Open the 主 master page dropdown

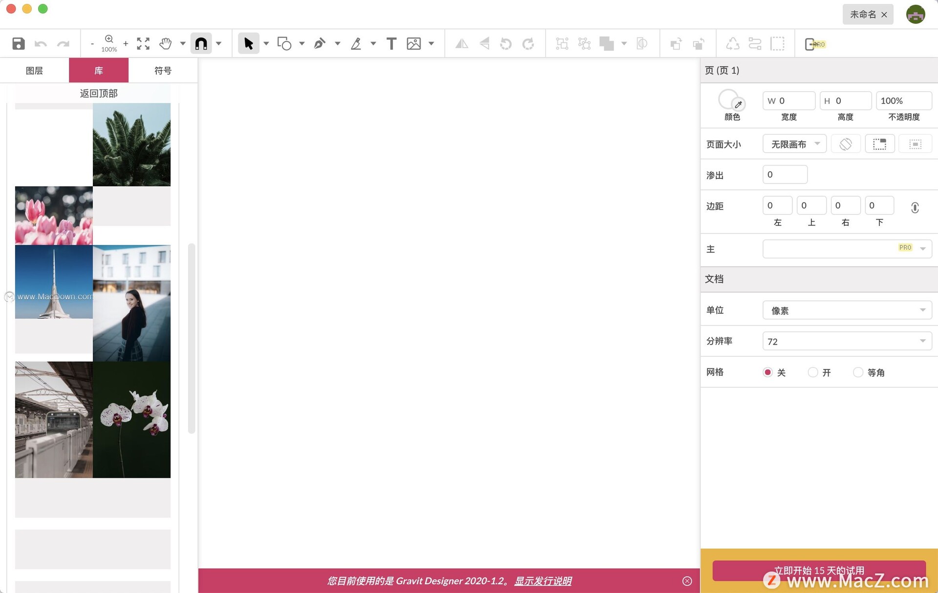point(847,249)
